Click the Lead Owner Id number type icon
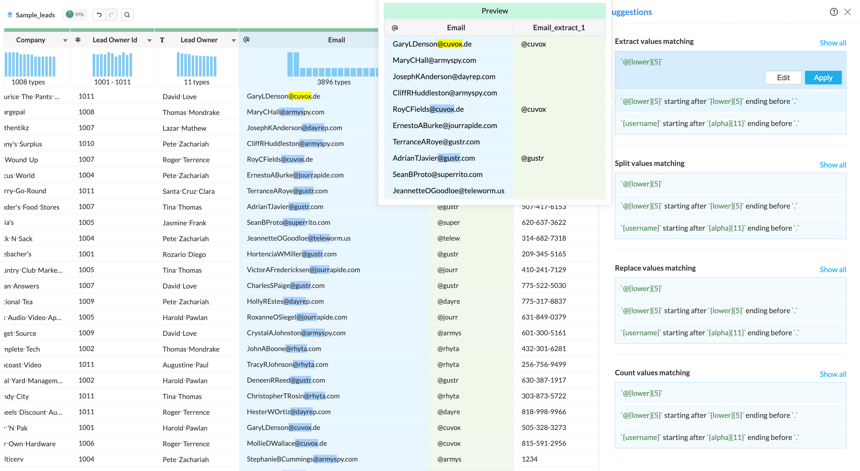The height and width of the screenshot is (471, 860). [78, 40]
